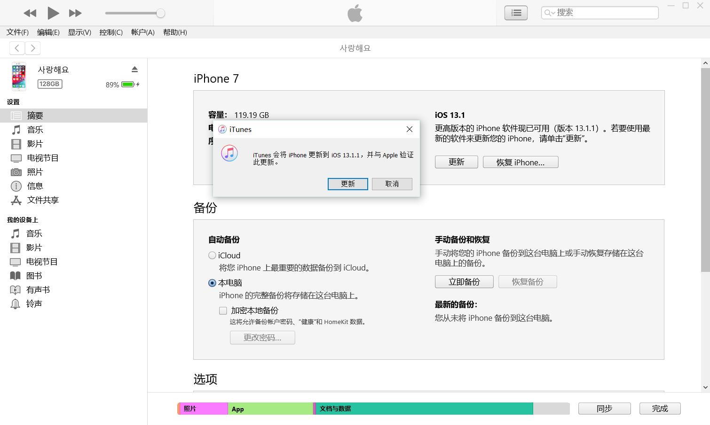Image resolution: width=710 pixels, height=425 pixels.
Task: Select 影片 under 设置 in the sidebar
Action: [x=34, y=144]
